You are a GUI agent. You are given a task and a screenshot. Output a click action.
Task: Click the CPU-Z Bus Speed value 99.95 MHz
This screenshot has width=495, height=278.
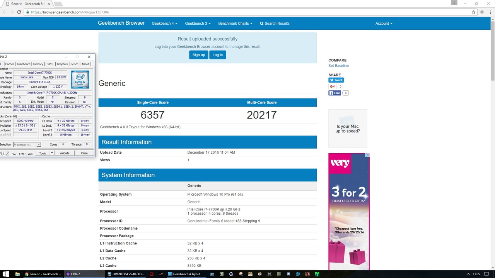click(x=26, y=130)
